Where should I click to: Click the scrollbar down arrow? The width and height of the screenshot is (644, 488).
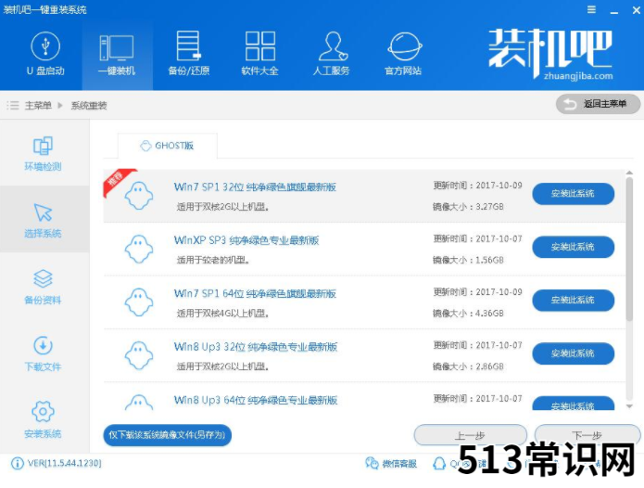tap(629, 406)
